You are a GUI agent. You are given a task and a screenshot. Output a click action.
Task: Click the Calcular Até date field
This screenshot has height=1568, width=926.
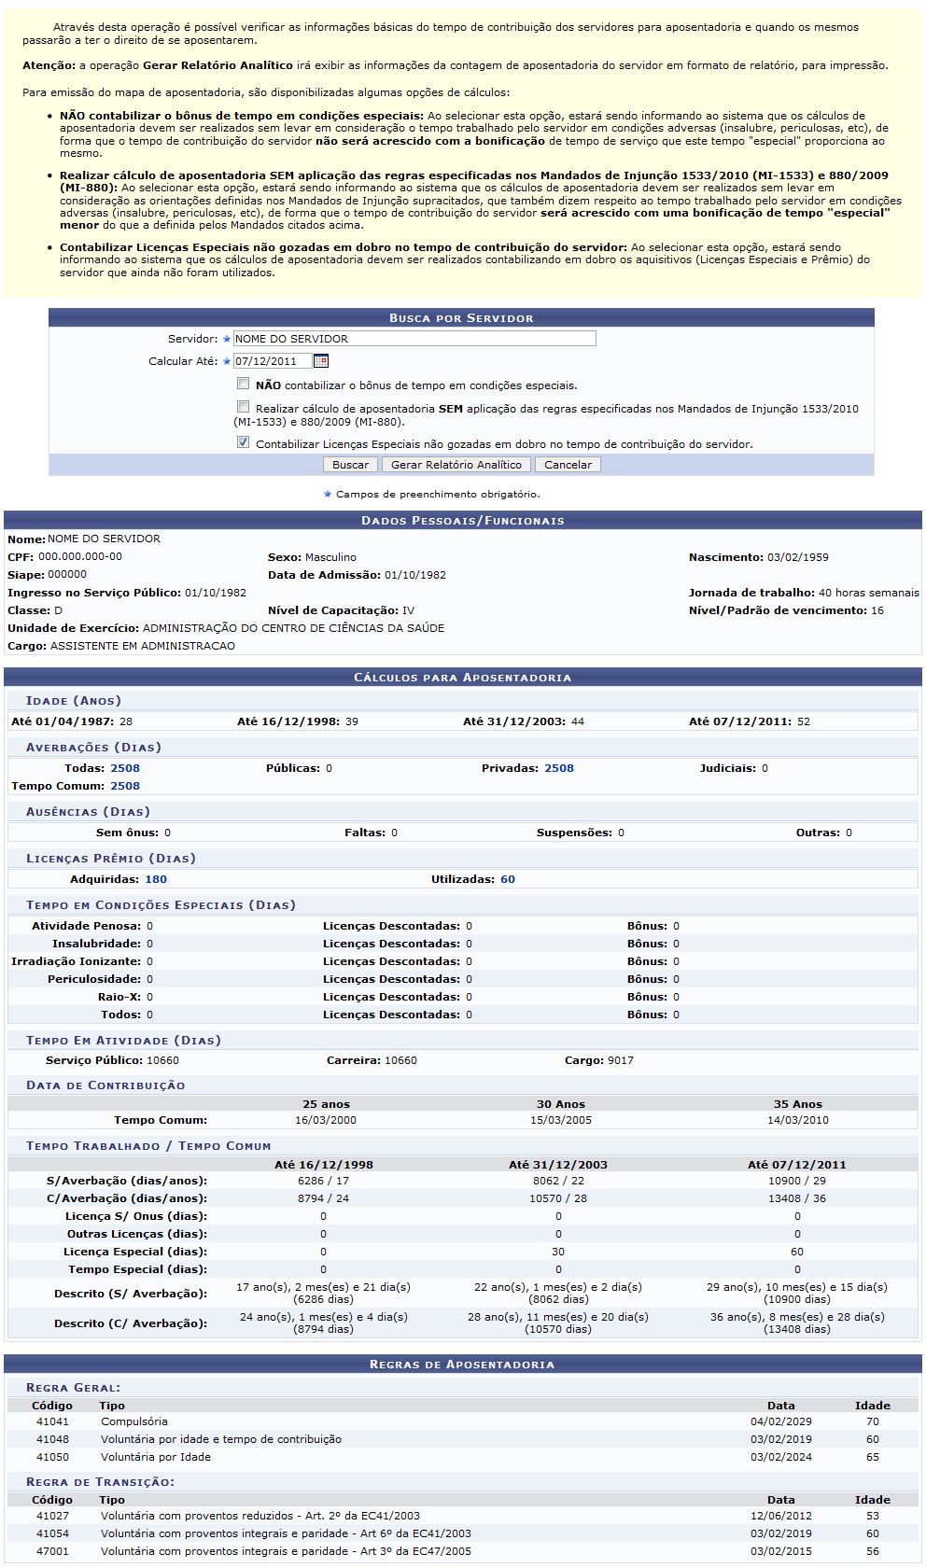pos(272,361)
